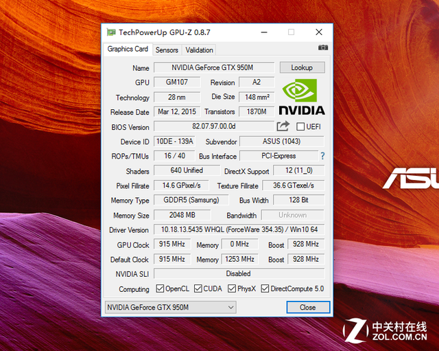Toggle the DirectCompute 5.0 checkbox
The image size is (439, 351).
265,288
